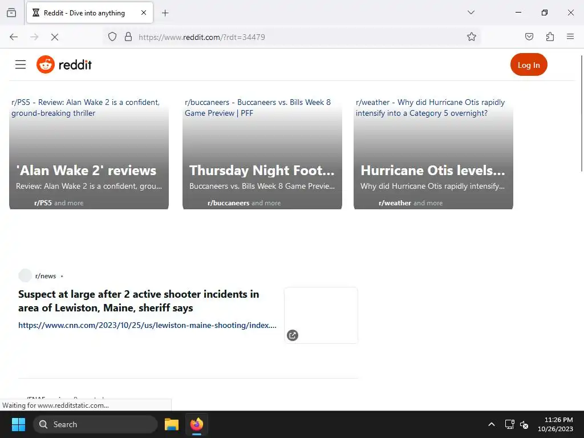
Task: Click the forward navigation arrow
Action: (x=34, y=37)
